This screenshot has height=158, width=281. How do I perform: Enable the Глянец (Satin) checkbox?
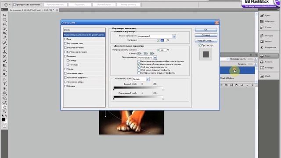tap(65, 69)
